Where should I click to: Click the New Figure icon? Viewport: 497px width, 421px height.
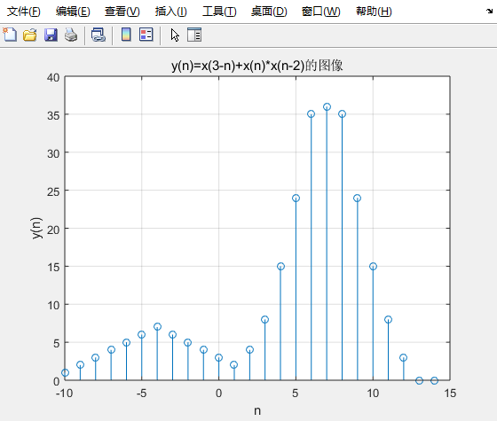pyautogui.click(x=10, y=35)
